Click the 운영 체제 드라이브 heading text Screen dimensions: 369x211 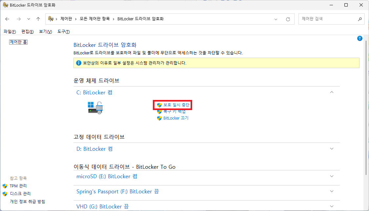pos(96,81)
